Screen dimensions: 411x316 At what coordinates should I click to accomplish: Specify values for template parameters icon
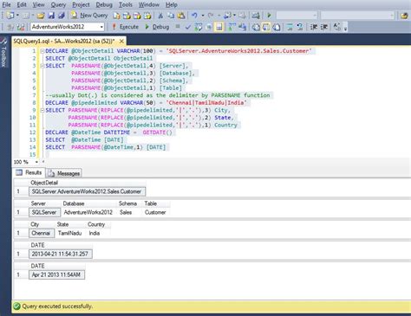[x=336, y=27]
